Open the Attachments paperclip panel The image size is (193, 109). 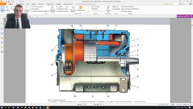click(x=2, y=42)
